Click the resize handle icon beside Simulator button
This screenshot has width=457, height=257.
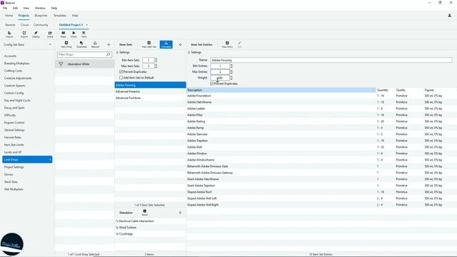[180, 44]
